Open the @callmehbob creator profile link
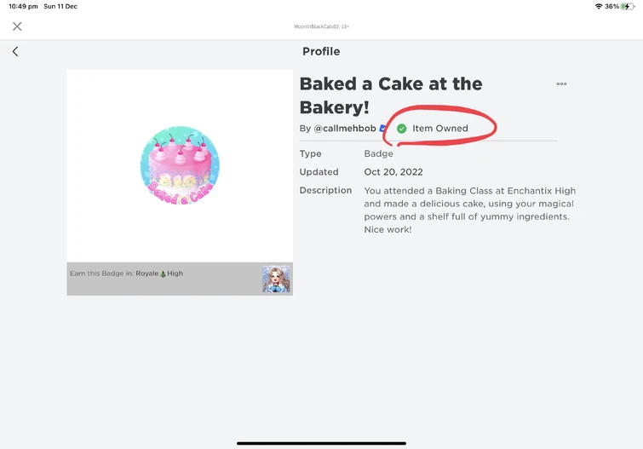Image resolution: width=643 pixels, height=449 pixels. pos(345,129)
